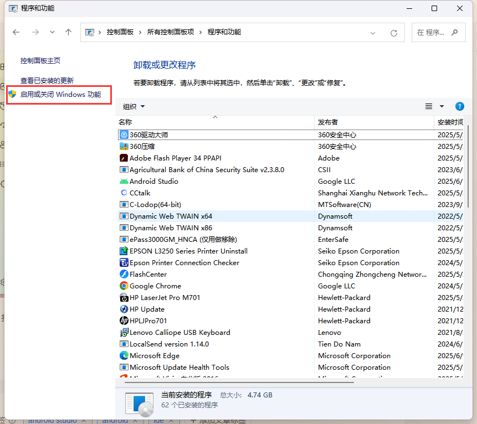Expand the chevron before 控制面板 breadcrumb

(x=100, y=32)
